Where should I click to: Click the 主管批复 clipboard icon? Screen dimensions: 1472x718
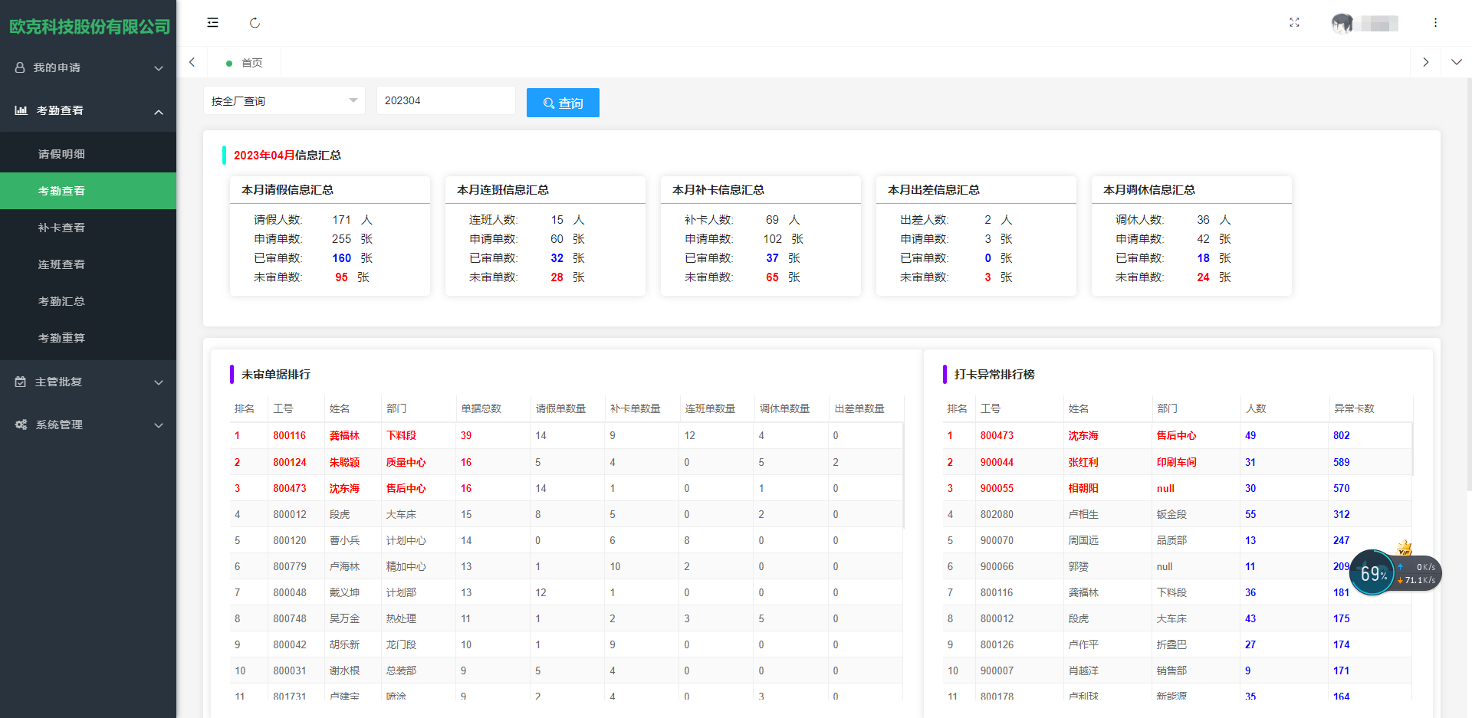(x=21, y=382)
